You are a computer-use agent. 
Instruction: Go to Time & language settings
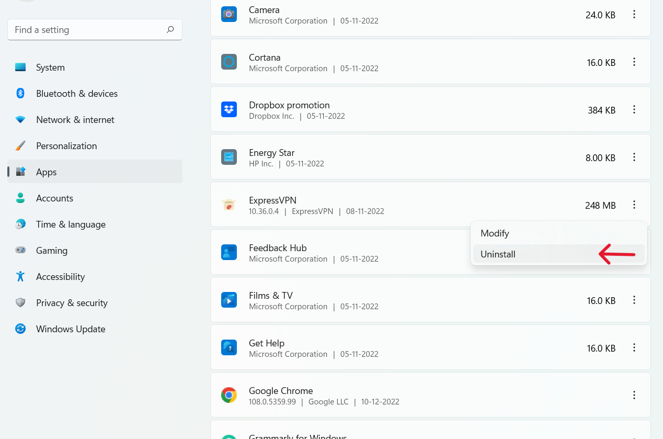(71, 224)
